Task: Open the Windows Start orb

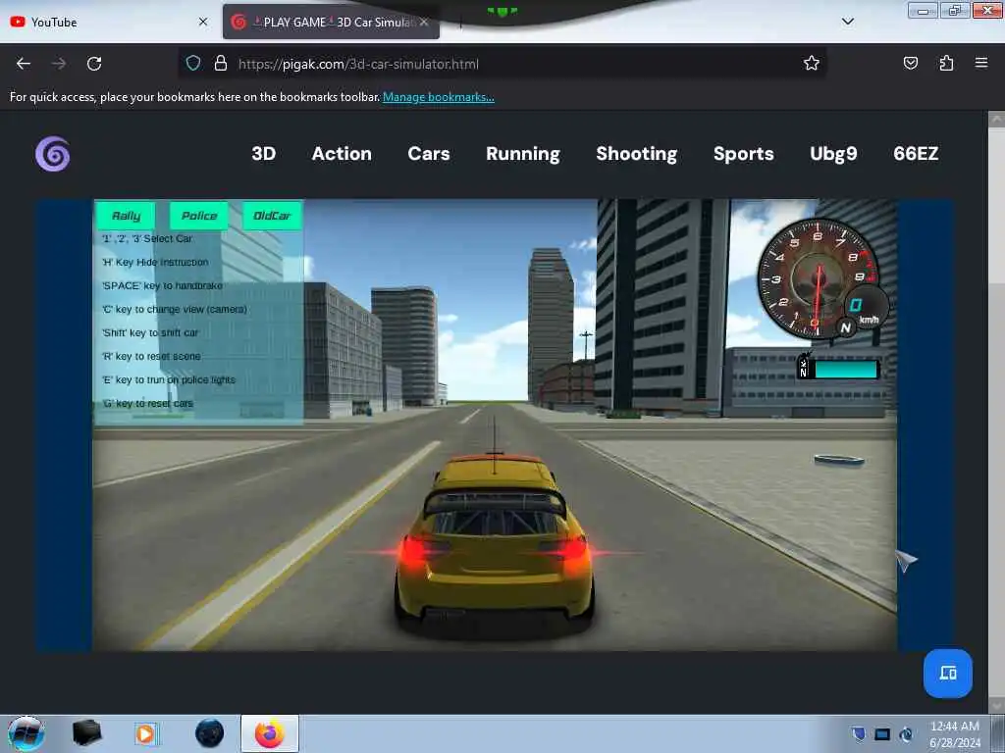Action: [26, 733]
